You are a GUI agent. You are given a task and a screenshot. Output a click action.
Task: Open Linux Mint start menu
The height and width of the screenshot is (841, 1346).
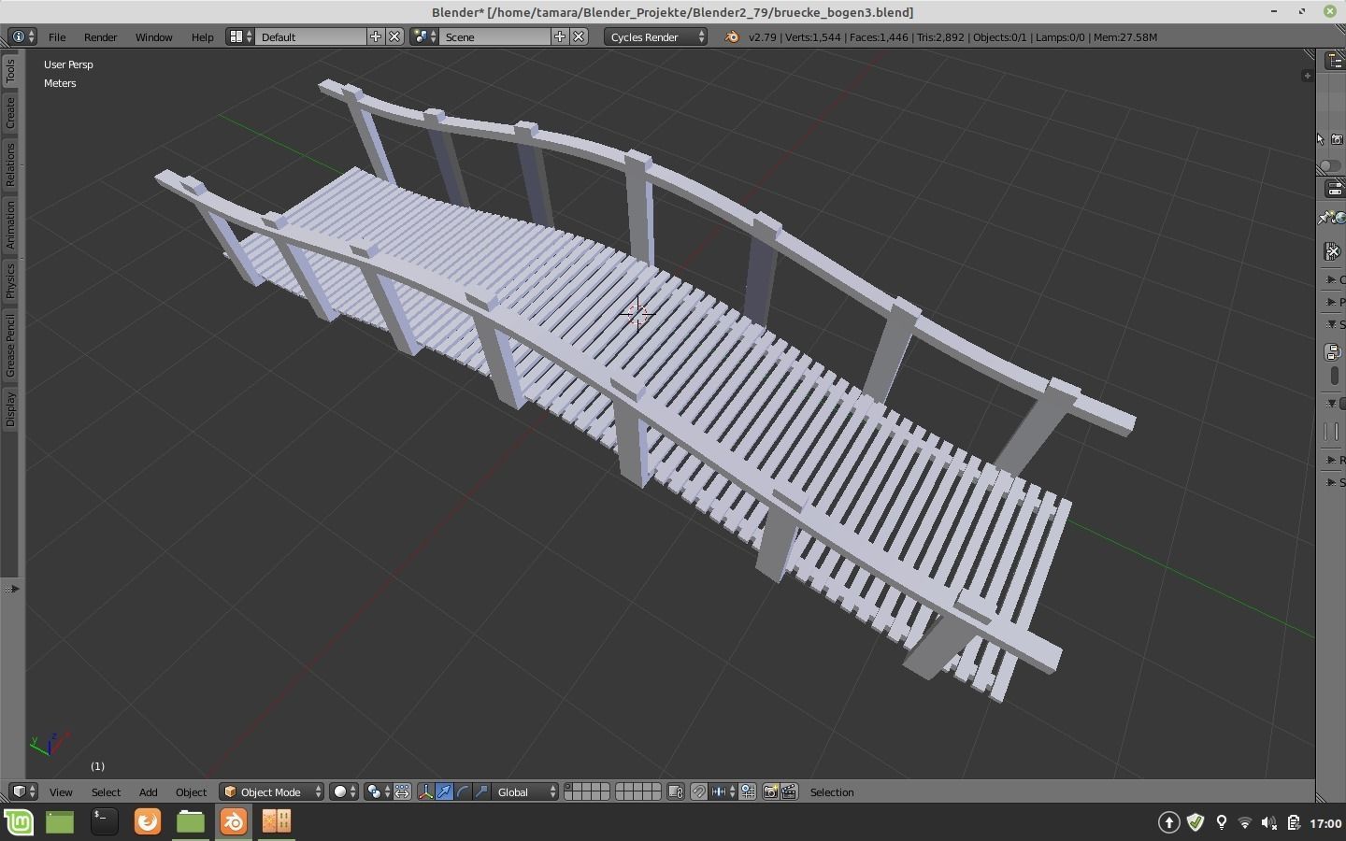tap(19, 822)
